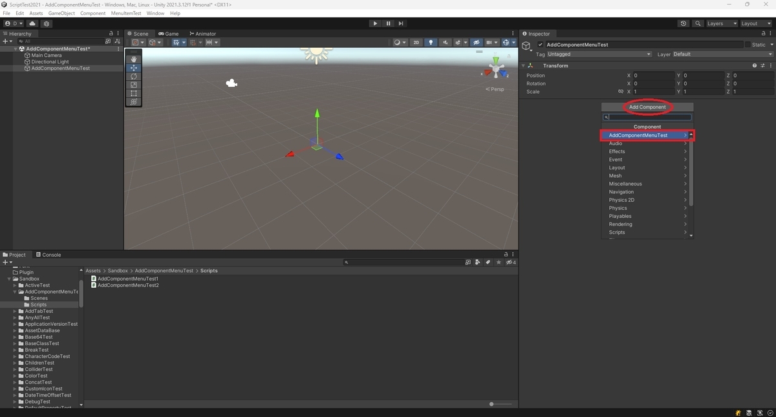776x417 pixels.
Task: Open the cloud services icon
Action: pos(32,23)
